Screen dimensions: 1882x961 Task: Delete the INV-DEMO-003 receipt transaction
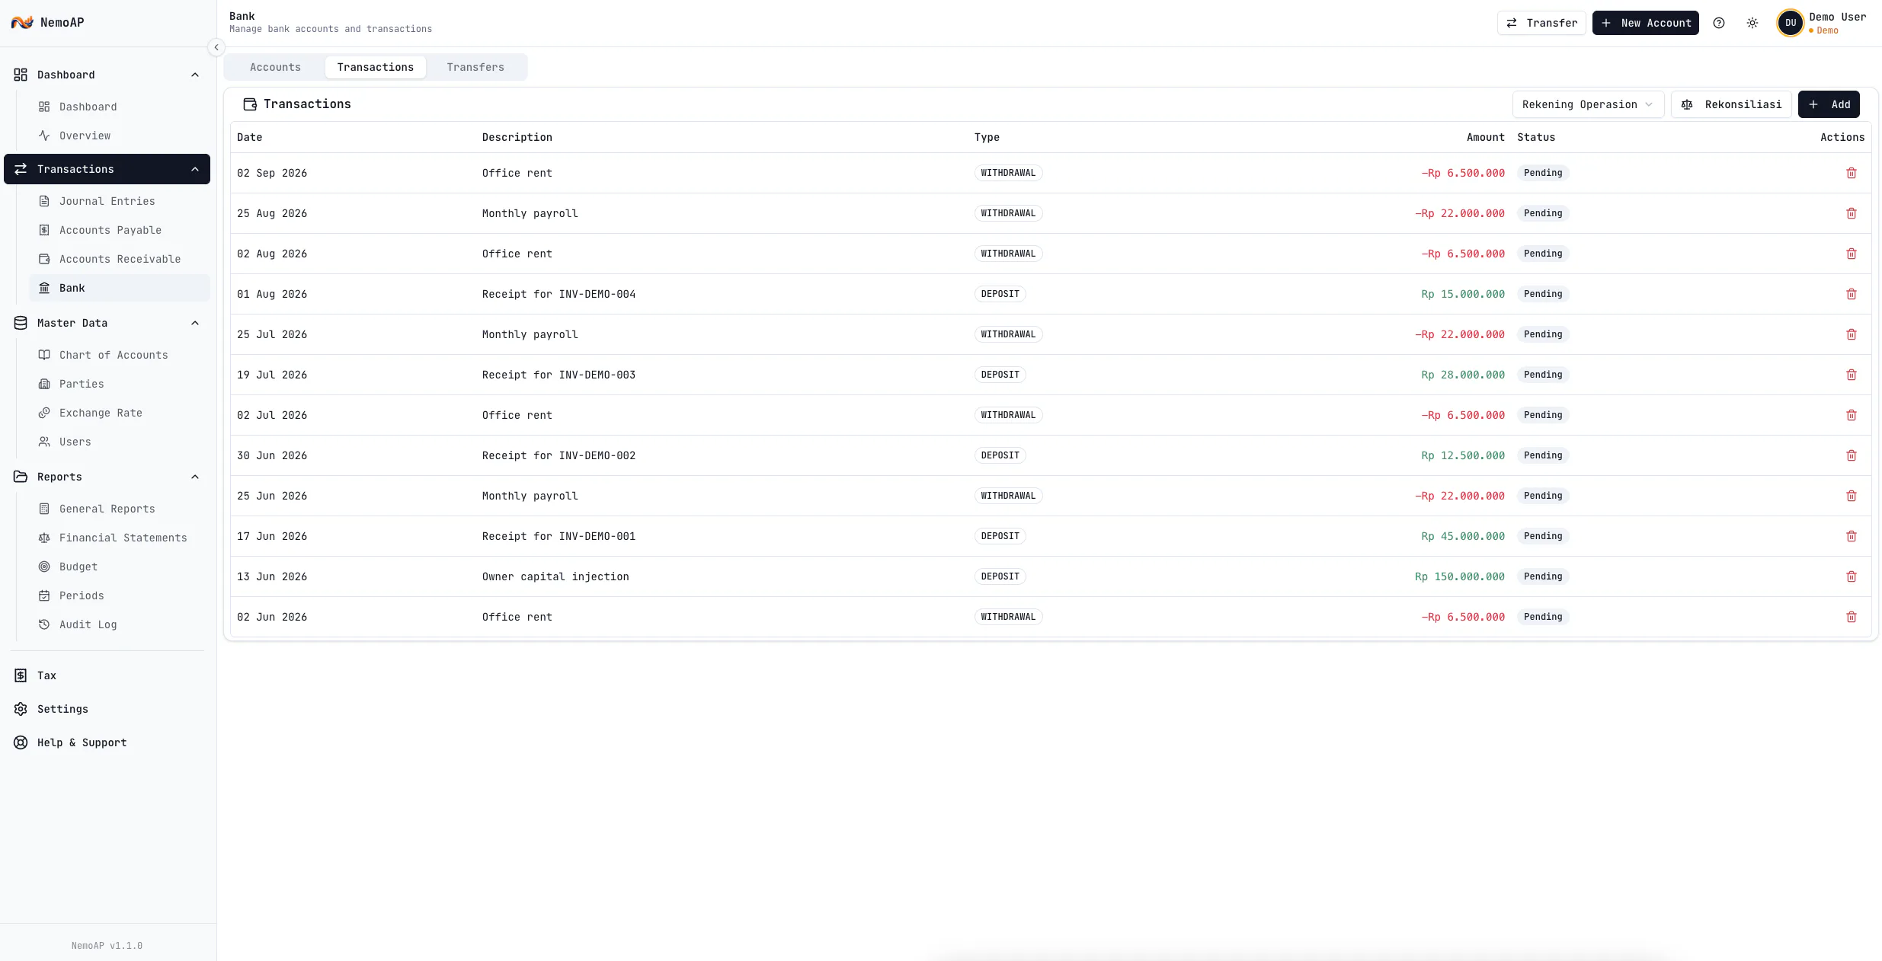pyautogui.click(x=1851, y=375)
